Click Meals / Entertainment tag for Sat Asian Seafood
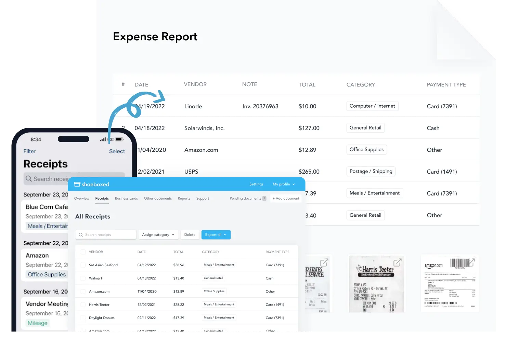The image size is (507, 337). tap(219, 265)
